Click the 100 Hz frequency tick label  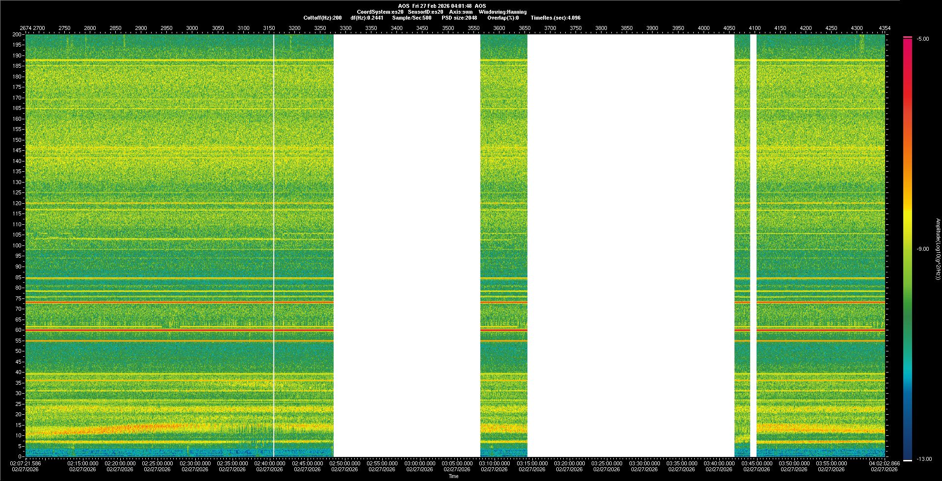(17, 245)
